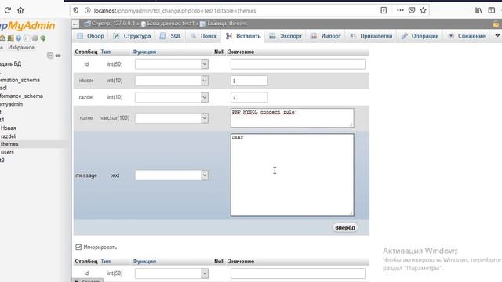The height and width of the screenshot is (282, 502).
Task: Open tracking protection shield icon
Action: pos(76,10)
